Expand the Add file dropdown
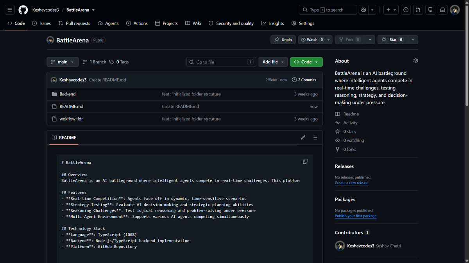The image size is (469, 263). point(273,62)
